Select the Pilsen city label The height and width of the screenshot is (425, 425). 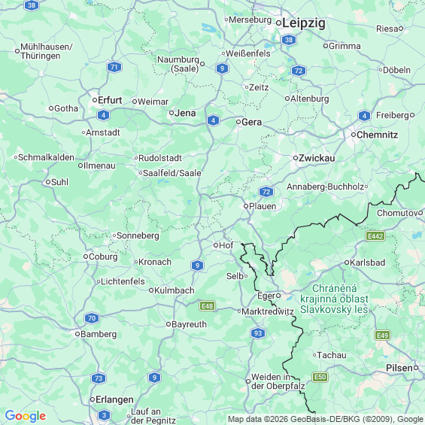(x=399, y=368)
